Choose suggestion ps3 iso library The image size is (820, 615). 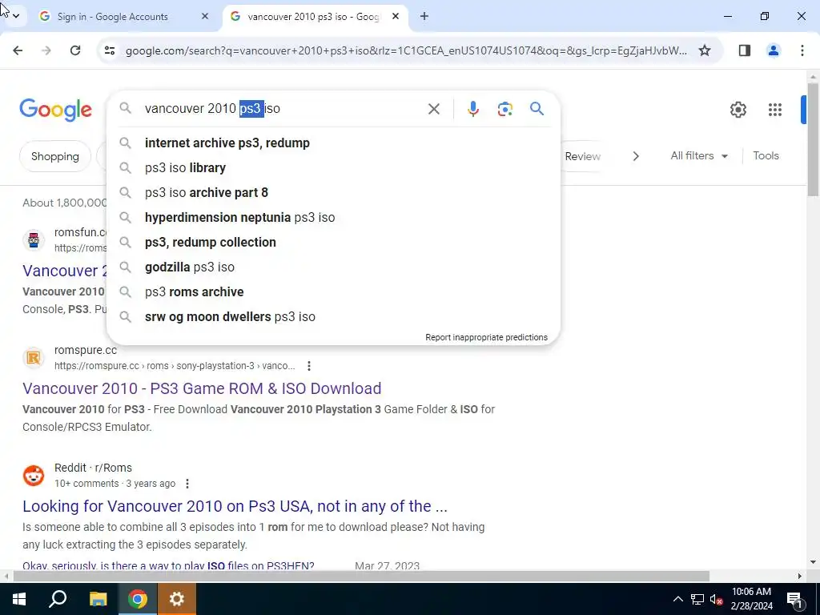333,168
